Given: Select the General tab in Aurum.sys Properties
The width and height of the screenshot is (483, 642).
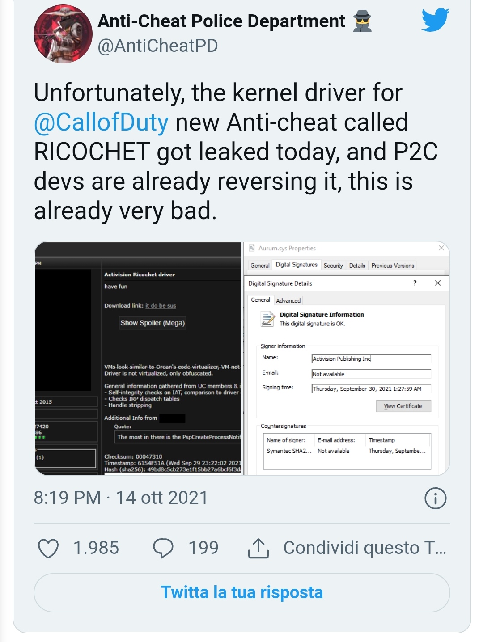Looking at the screenshot, I should click(x=260, y=265).
